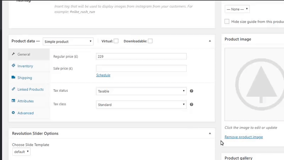This screenshot has width=284, height=160.
Task: Click the Tax class help icon
Action: click(192, 105)
